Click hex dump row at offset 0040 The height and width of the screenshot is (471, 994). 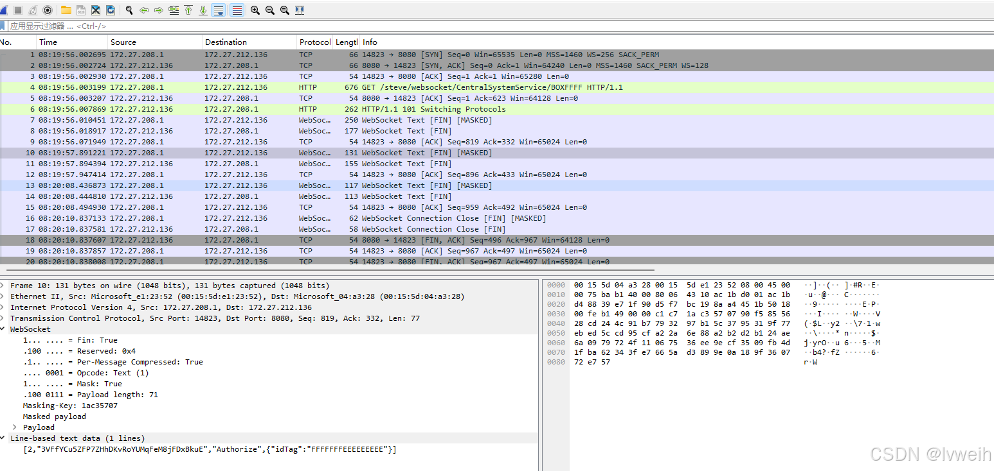pos(714,323)
